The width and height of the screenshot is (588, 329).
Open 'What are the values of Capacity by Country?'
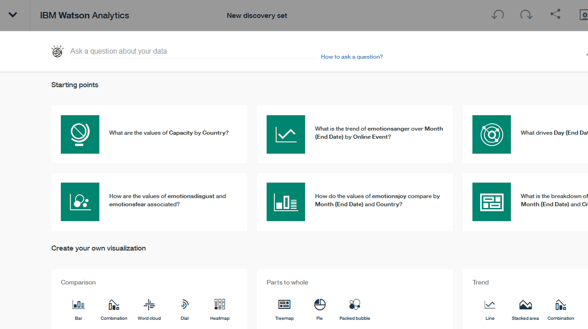tap(169, 133)
